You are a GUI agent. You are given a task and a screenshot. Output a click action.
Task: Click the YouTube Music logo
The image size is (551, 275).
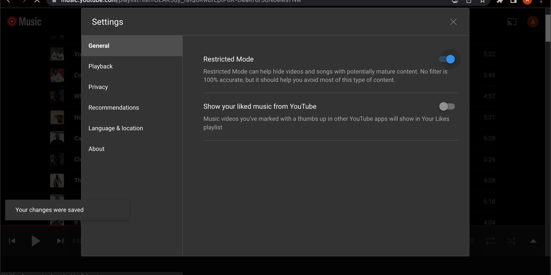click(24, 22)
